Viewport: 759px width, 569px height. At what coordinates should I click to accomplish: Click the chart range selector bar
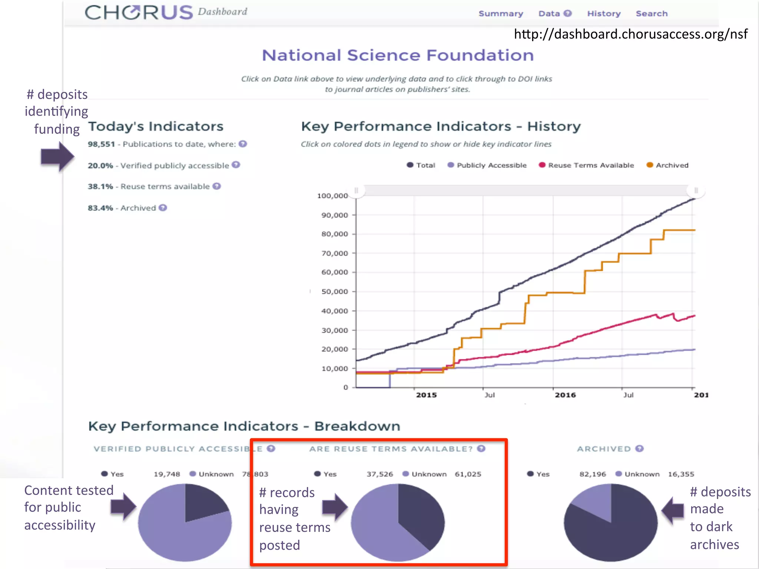click(x=526, y=190)
